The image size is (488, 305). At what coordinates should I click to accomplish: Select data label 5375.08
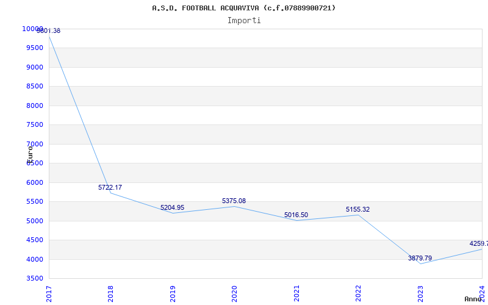point(234,201)
